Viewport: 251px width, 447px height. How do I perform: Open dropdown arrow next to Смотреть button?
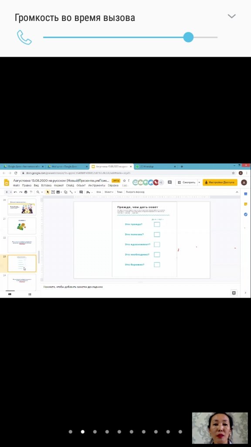coord(199,182)
